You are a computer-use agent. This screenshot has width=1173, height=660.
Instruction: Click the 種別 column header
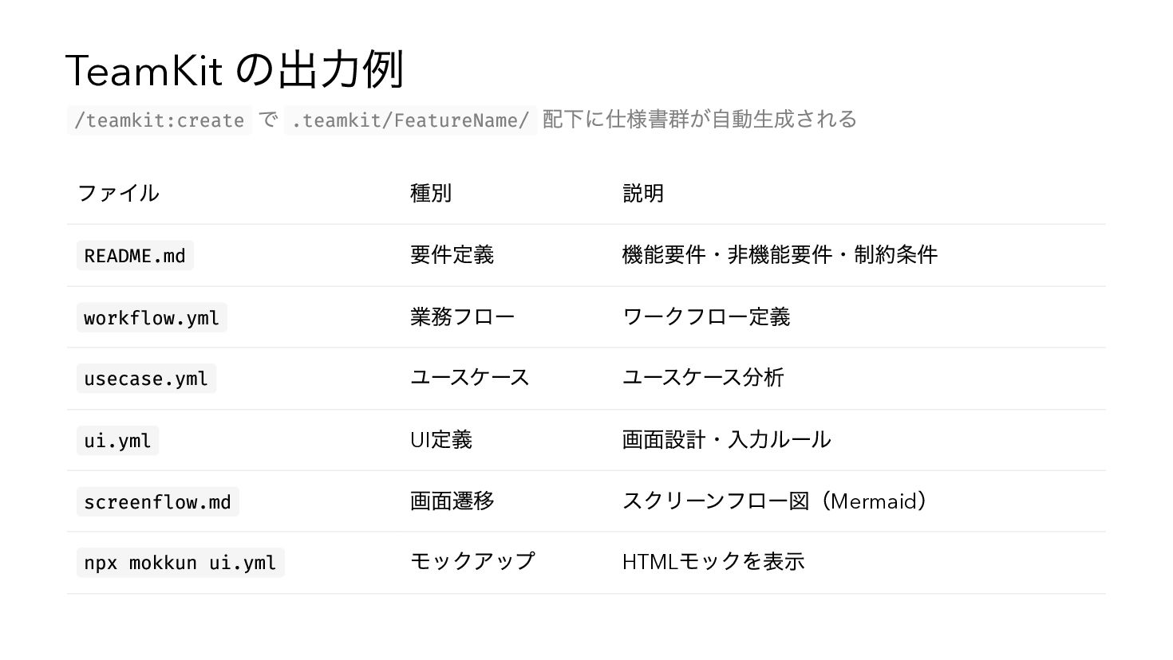[430, 194]
